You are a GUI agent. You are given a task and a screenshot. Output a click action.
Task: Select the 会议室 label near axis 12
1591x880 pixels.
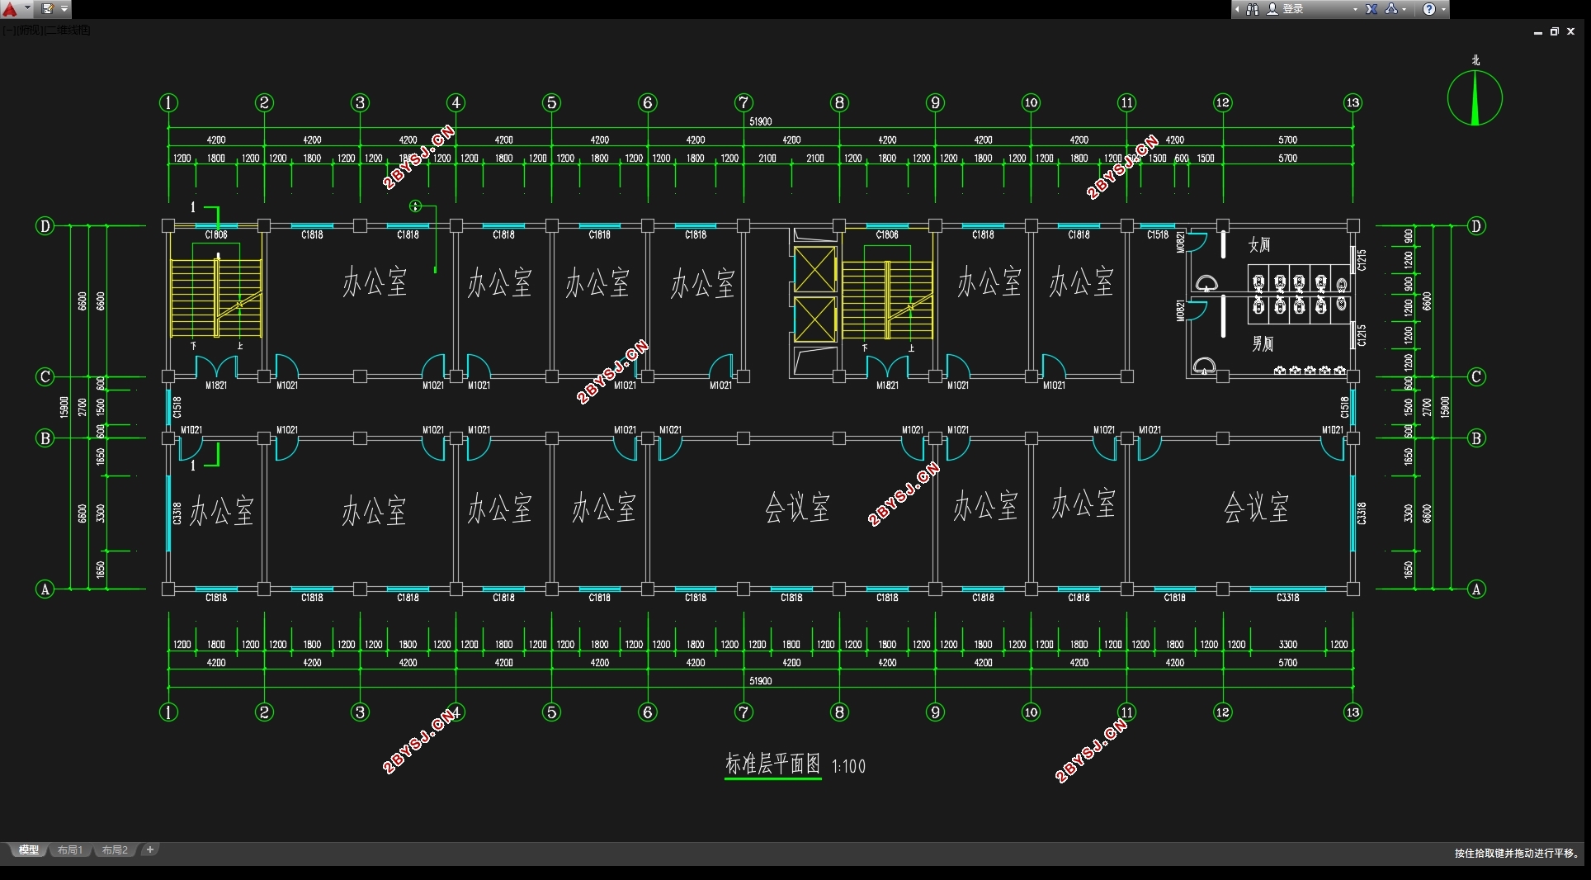pos(1256,507)
